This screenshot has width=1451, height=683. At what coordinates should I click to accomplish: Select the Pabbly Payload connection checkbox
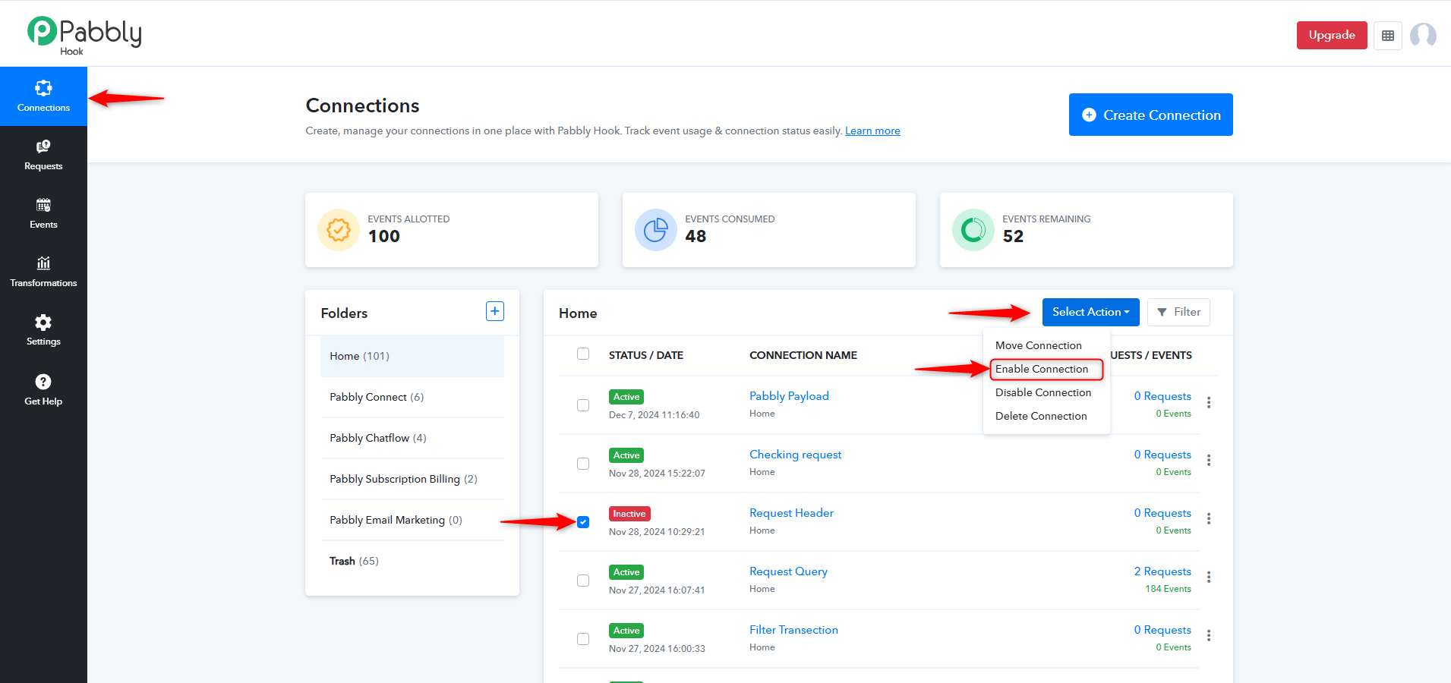[583, 405]
